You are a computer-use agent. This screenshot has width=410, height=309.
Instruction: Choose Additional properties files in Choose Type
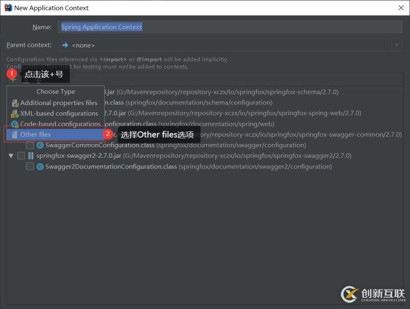(x=55, y=103)
